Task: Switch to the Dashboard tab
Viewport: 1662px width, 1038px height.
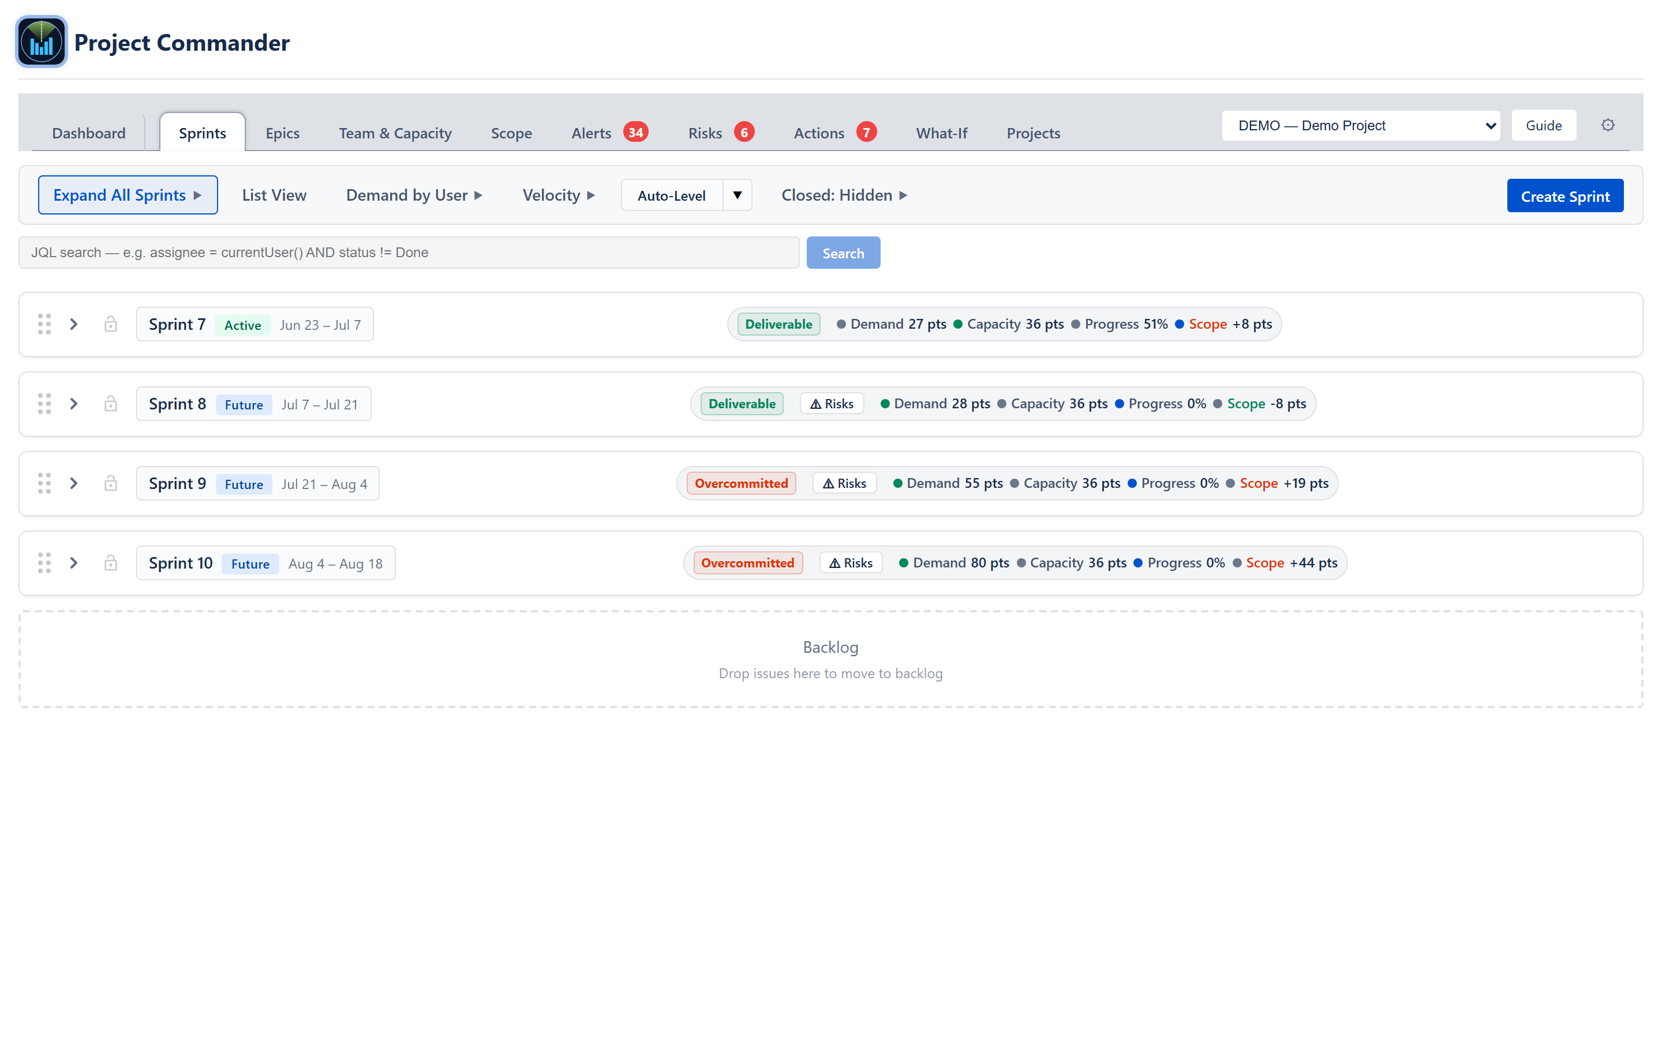Action: coord(89,133)
